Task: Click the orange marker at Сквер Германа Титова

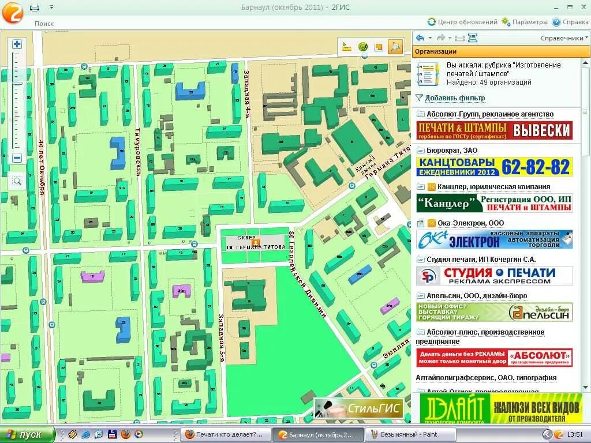Action: pos(256,242)
